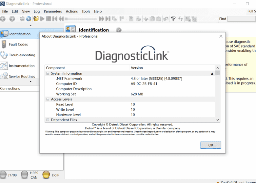Click the Cut scissors icon
256x183 pixels.
tap(146, 19)
